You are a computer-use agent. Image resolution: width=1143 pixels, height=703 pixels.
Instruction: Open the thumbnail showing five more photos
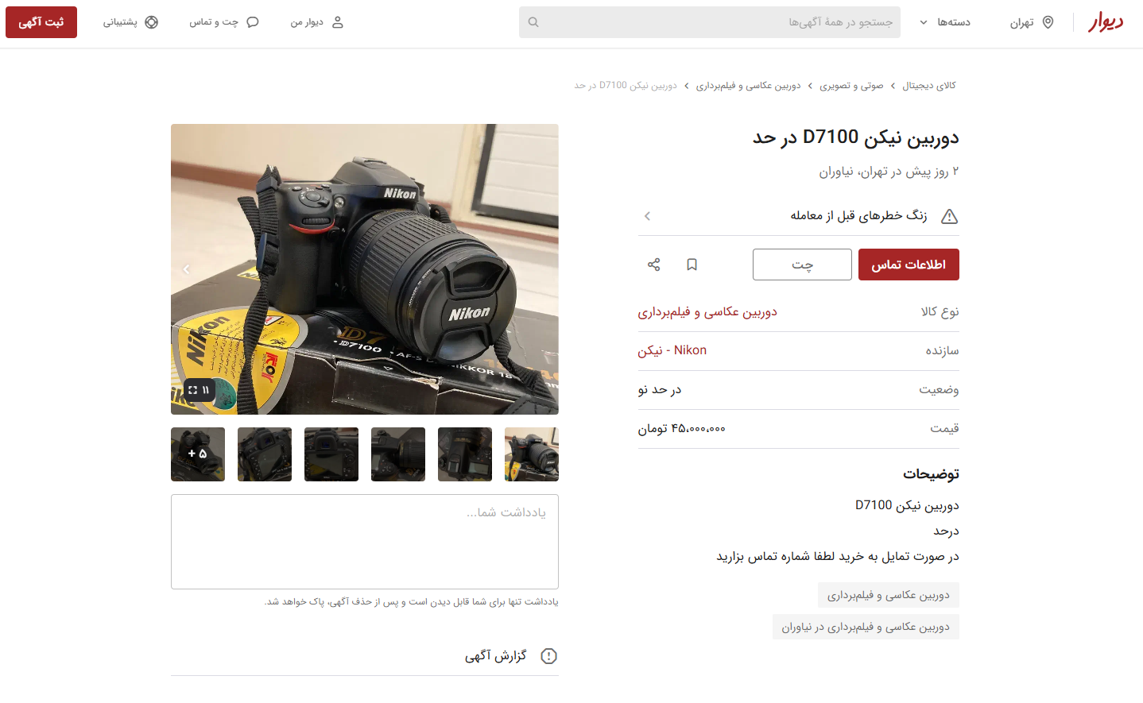(x=197, y=454)
